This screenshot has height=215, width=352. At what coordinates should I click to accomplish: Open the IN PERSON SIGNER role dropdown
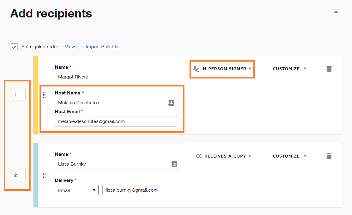click(225, 68)
